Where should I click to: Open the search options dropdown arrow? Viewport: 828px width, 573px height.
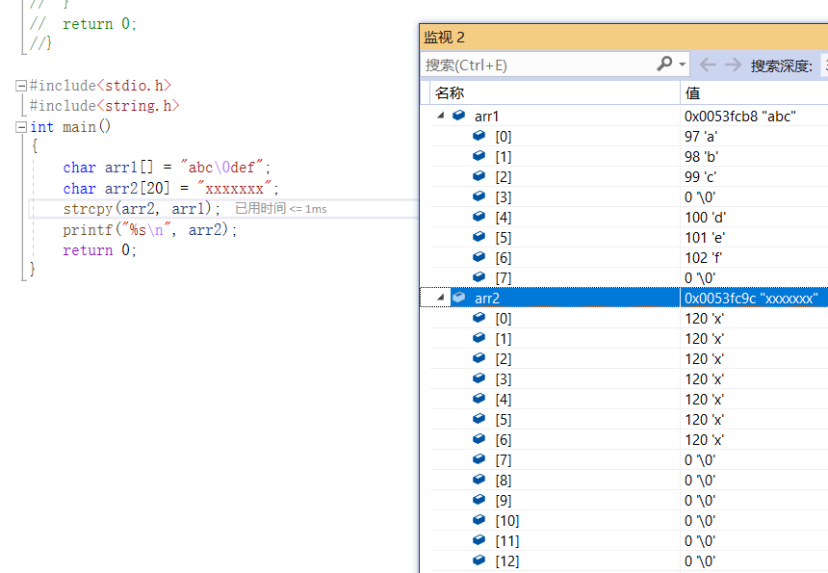683,65
